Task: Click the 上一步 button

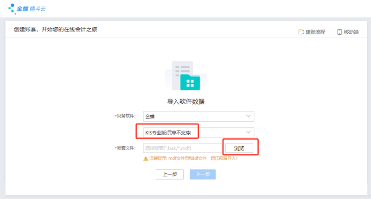Action: coord(170,174)
